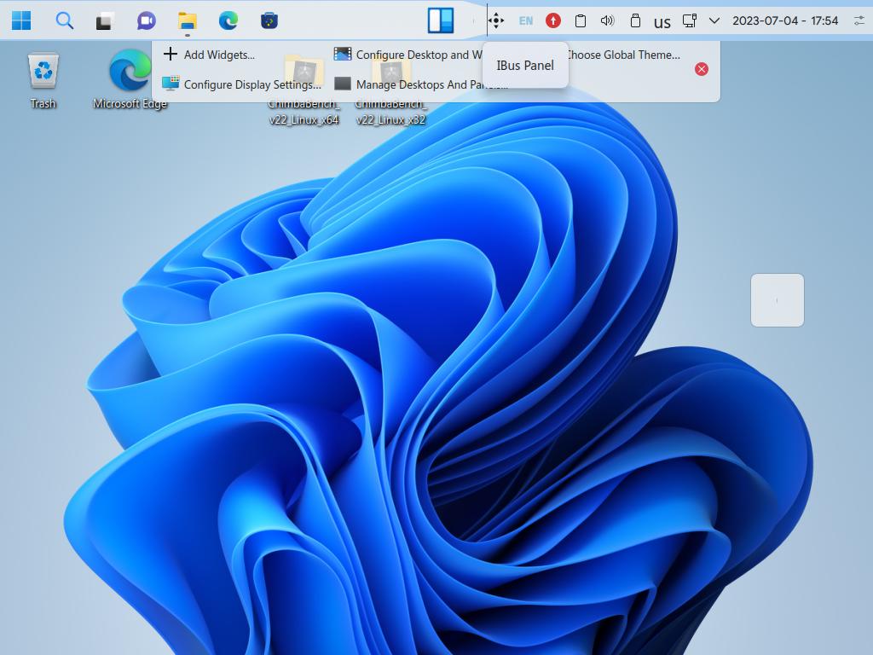
Task: Click the magnifier search icon
Action: pyautogui.click(x=64, y=20)
